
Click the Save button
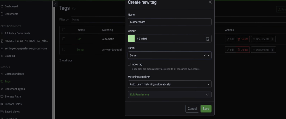(206, 108)
